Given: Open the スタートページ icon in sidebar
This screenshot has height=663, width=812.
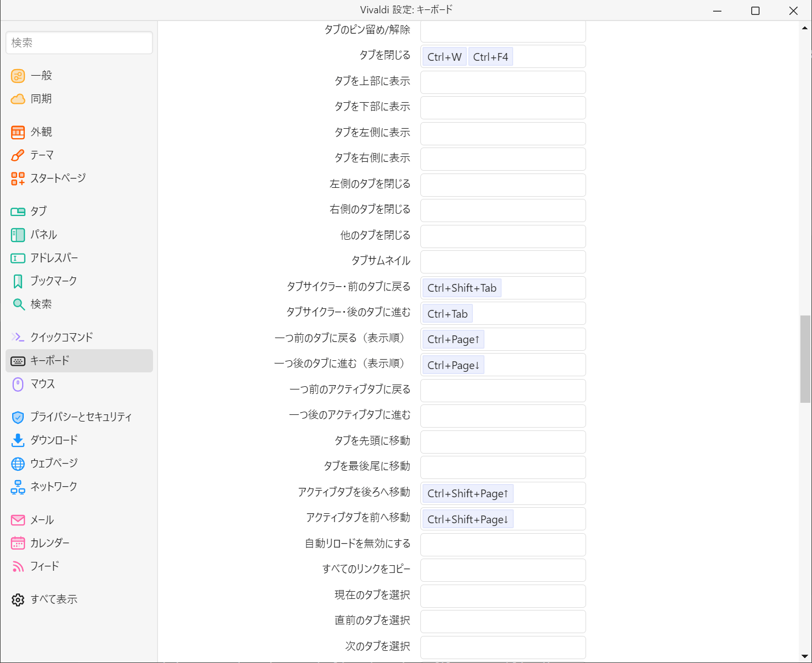Looking at the screenshot, I should coord(18,178).
